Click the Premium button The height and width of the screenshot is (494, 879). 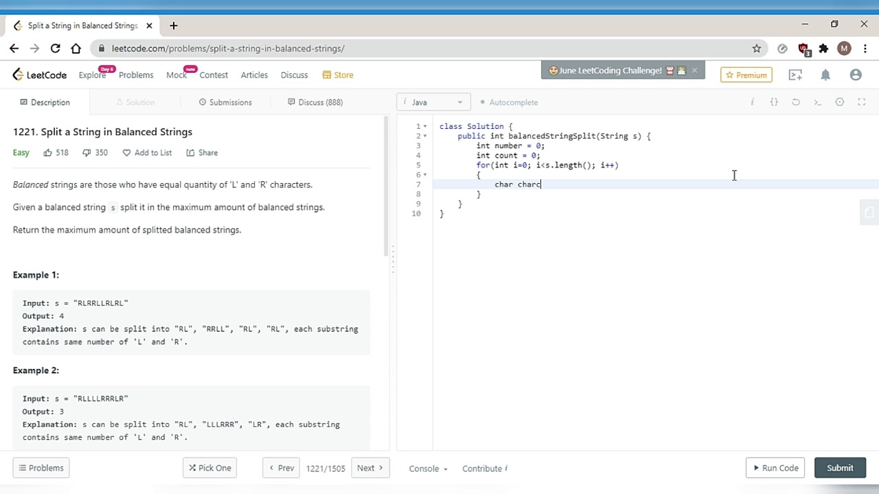pos(746,75)
